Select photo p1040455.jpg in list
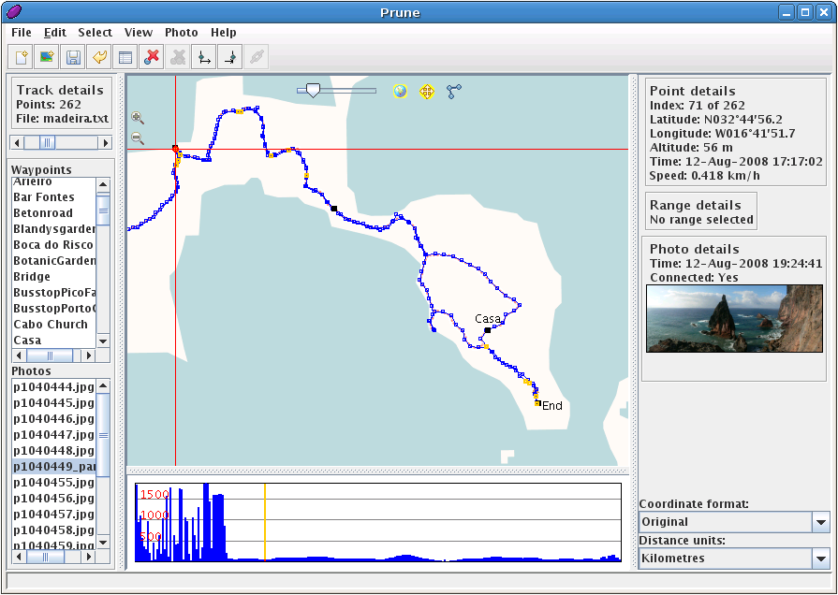Viewport: 838px width, 595px height. [53, 483]
